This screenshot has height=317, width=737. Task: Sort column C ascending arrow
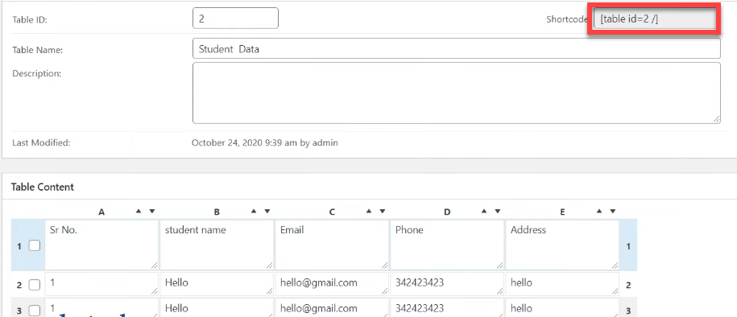[369, 212]
